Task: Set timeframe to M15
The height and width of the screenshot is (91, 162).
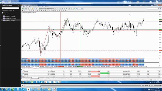Action: [x=53, y=11]
